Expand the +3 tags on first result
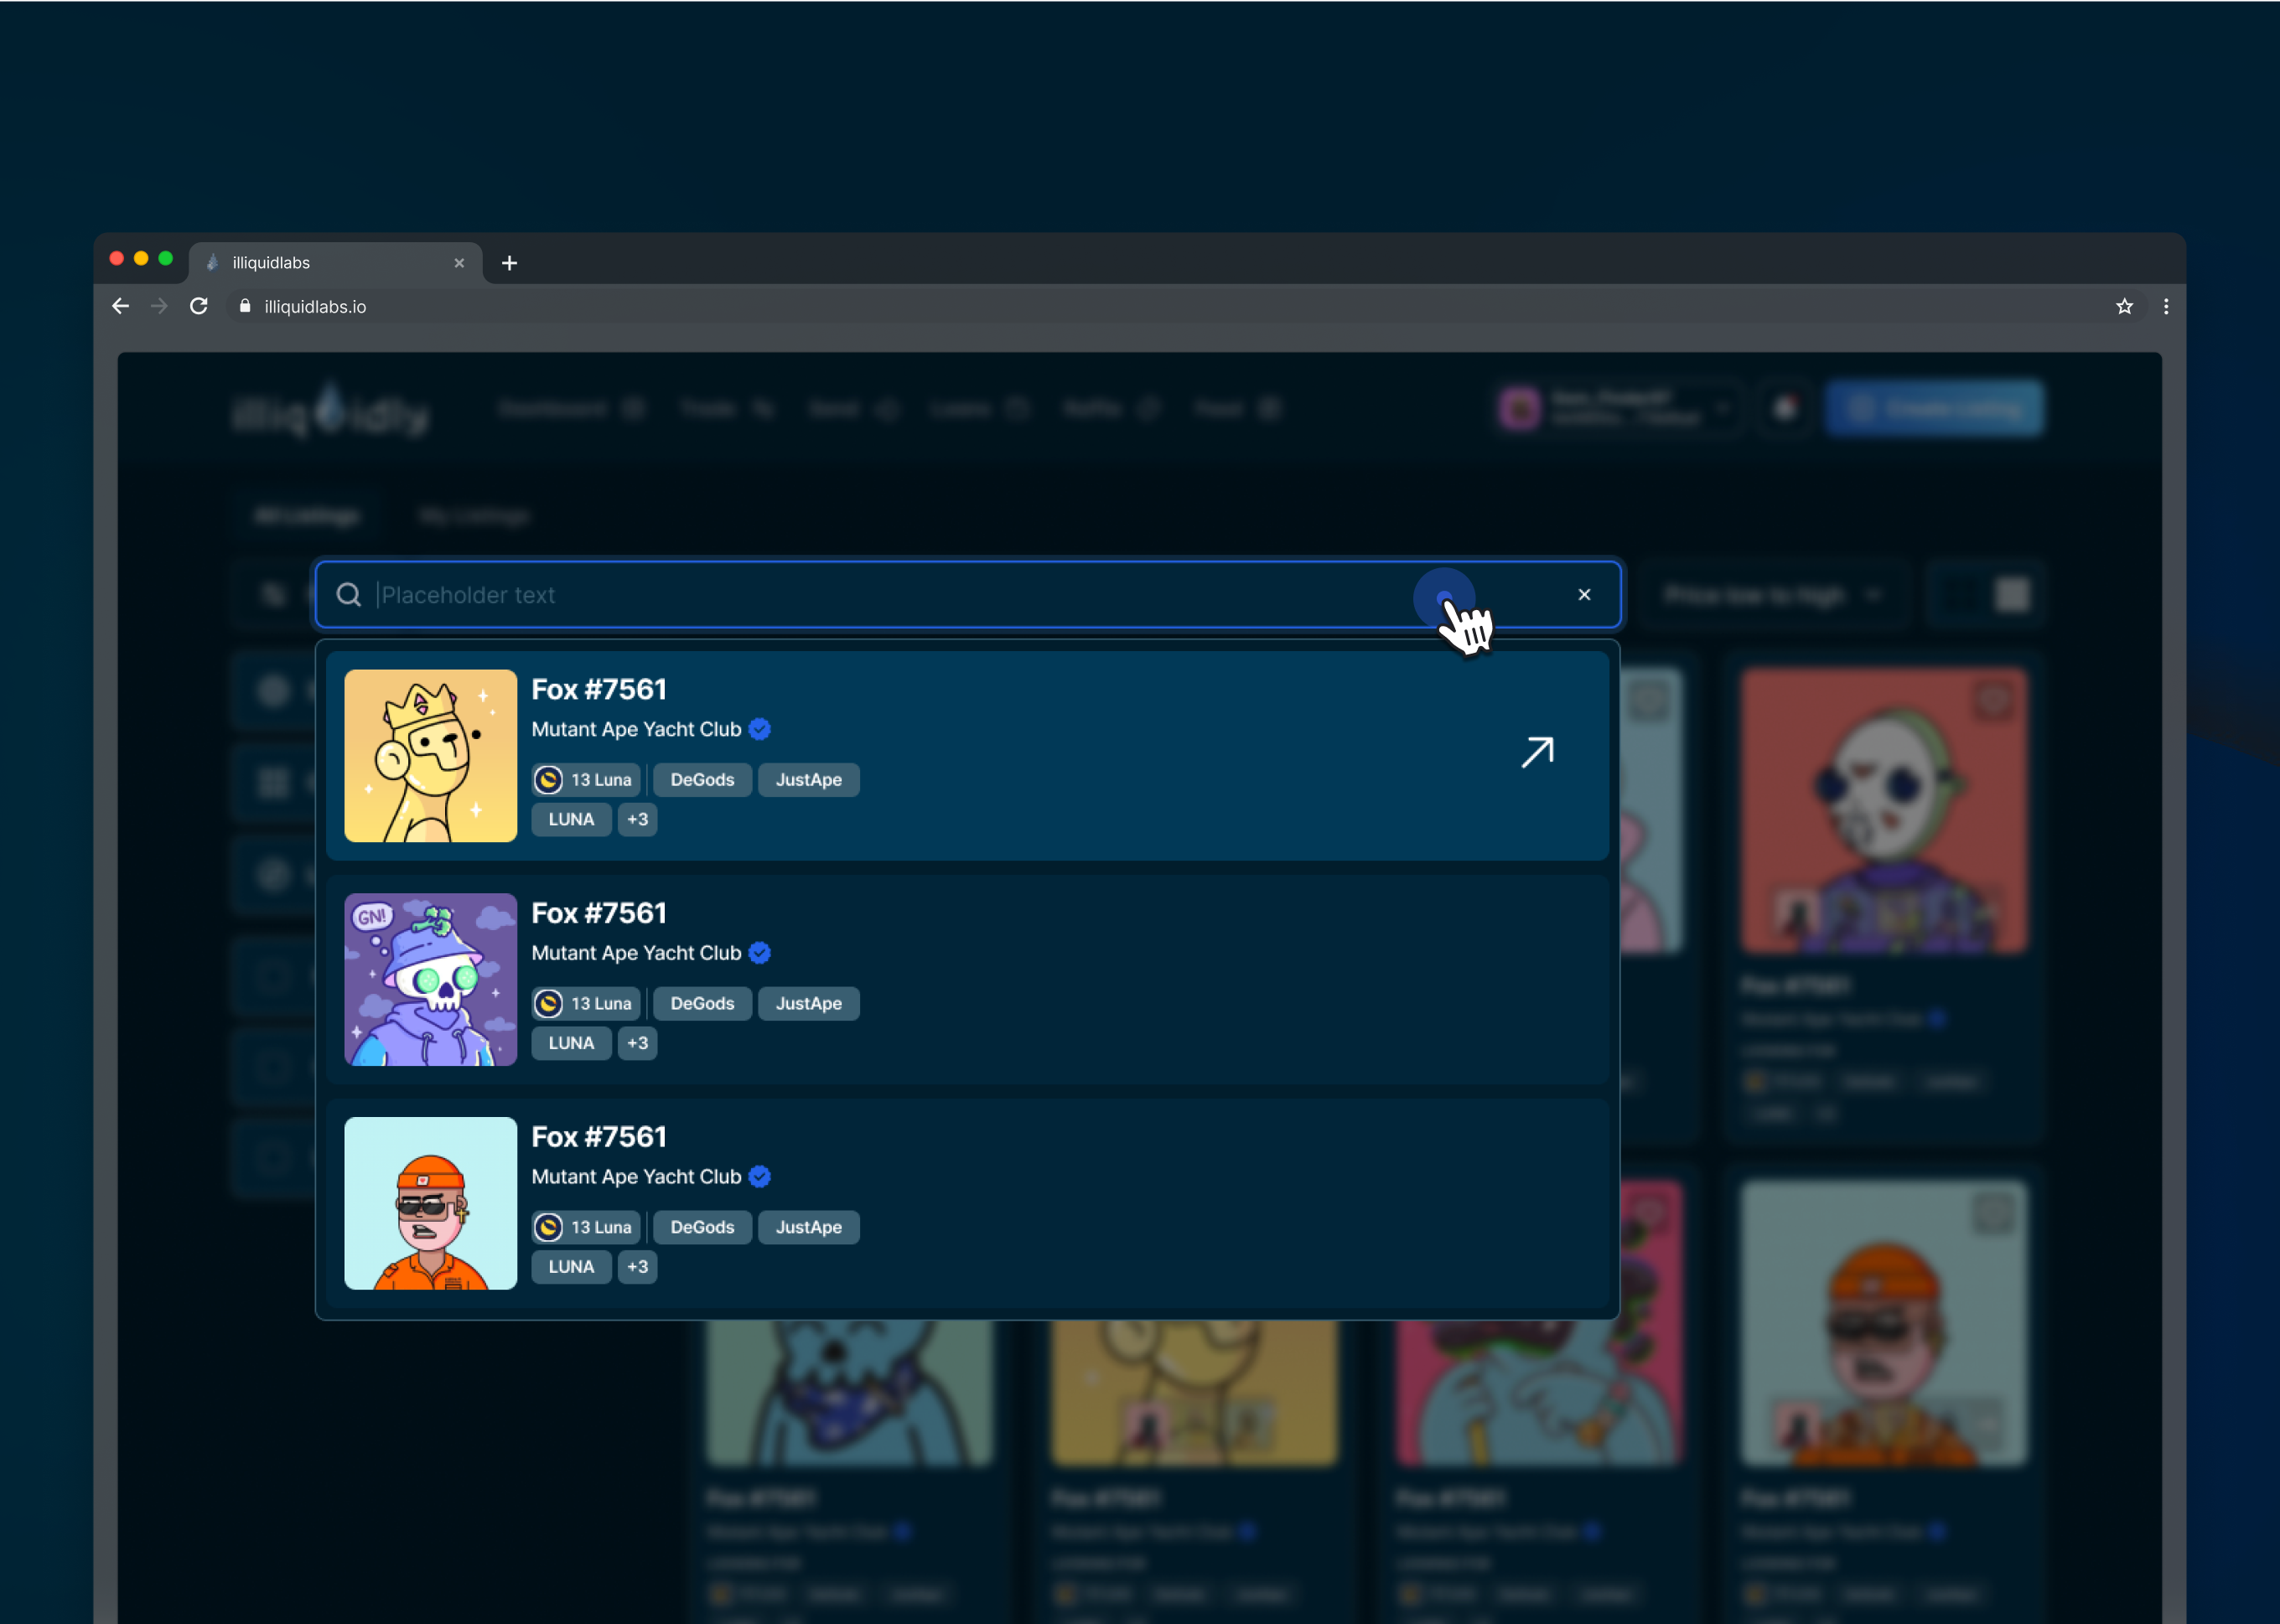This screenshot has height=1624, width=2280. pos(637,819)
